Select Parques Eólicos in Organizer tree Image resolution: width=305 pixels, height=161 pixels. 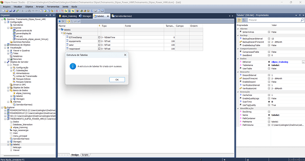23,79
